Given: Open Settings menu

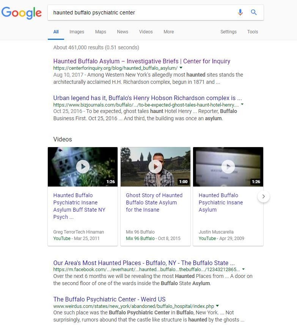Looking at the screenshot, I should coord(228,32).
